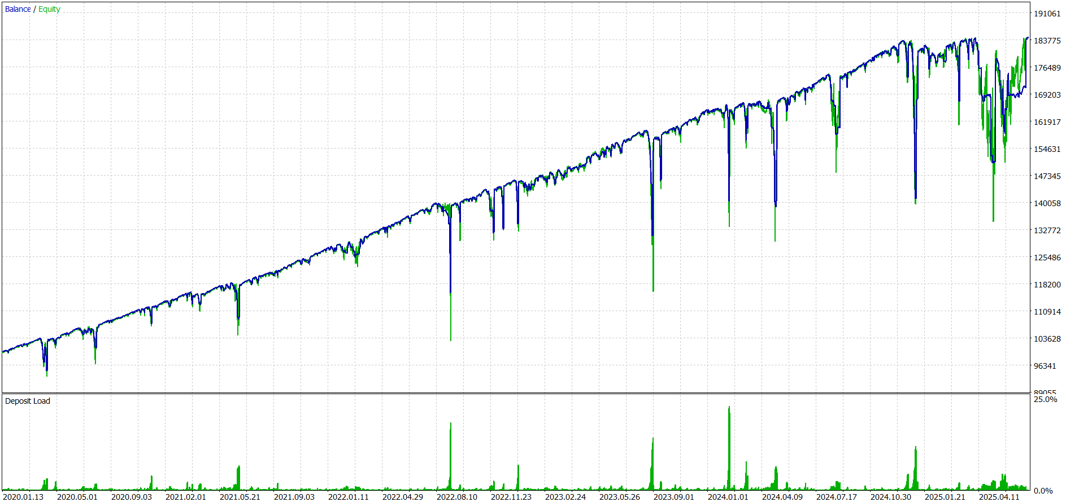Image resolution: width=1066 pixels, height=502 pixels.
Task: Click the 2023.09.01 date label
Action: coord(674,497)
